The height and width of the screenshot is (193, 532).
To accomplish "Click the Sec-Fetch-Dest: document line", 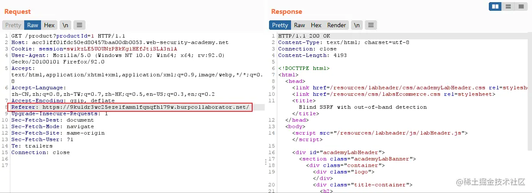I will coord(52,120).
